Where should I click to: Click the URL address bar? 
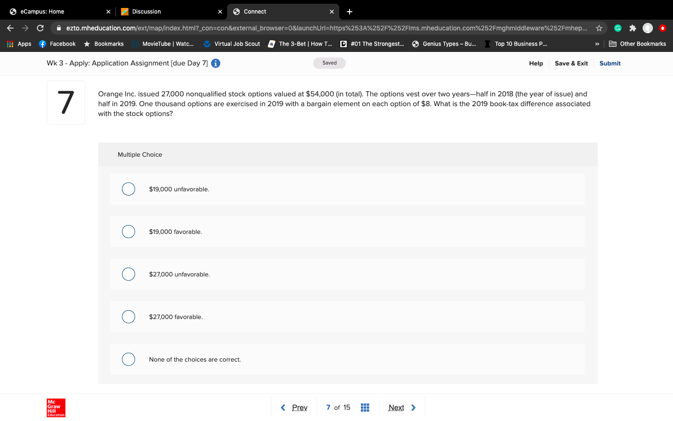coord(326,28)
